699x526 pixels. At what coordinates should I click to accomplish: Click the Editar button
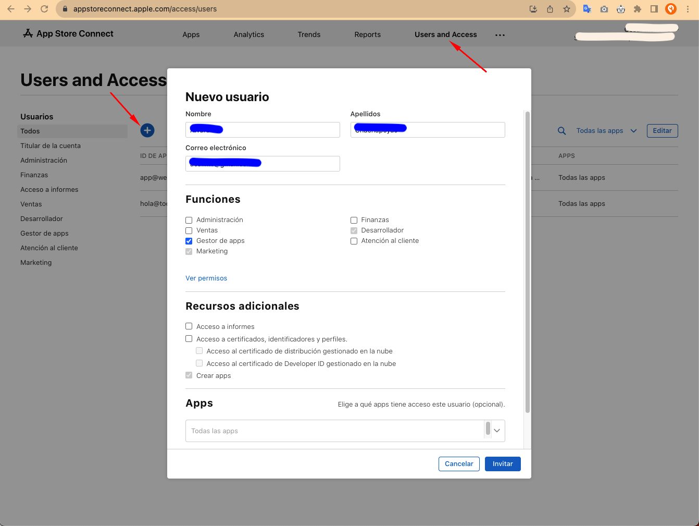662,131
